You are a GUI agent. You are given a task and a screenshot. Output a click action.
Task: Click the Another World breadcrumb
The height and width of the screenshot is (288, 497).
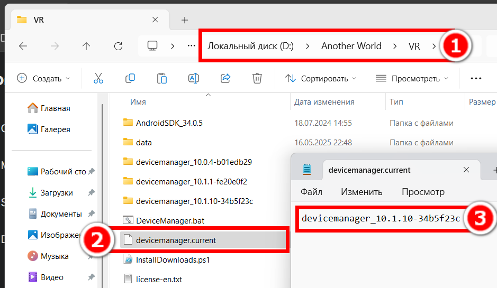coord(351,46)
